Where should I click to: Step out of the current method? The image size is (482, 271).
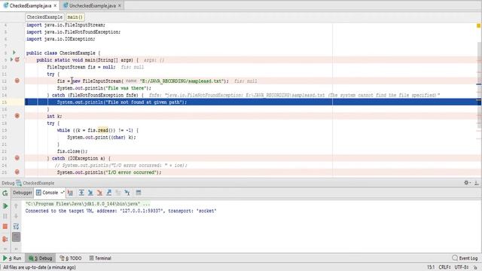[x=108, y=193]
